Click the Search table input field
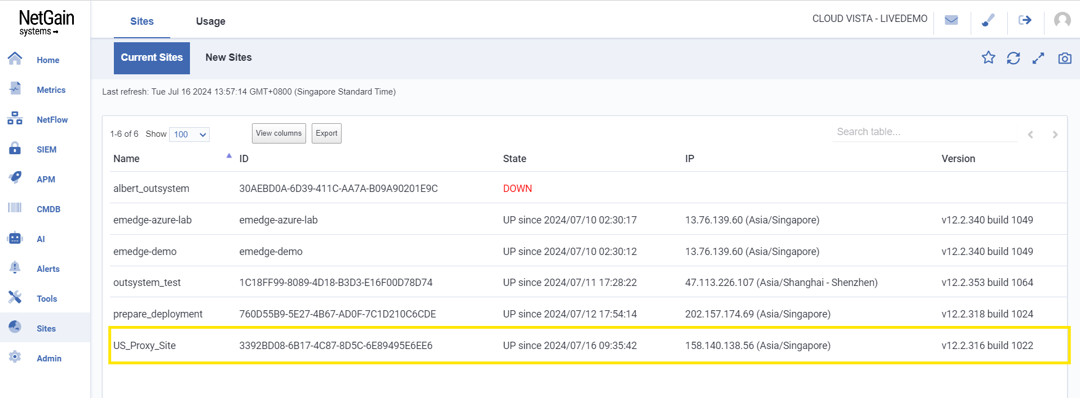Image resolution: width=1080 pixels, height=398 pixels. pos(925,132)
